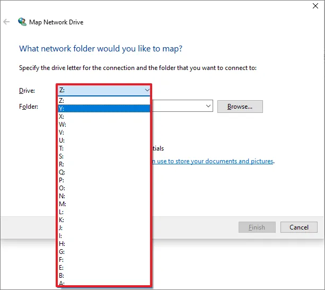Collapse the Drive letter dropdown arrow

[147, 91]
